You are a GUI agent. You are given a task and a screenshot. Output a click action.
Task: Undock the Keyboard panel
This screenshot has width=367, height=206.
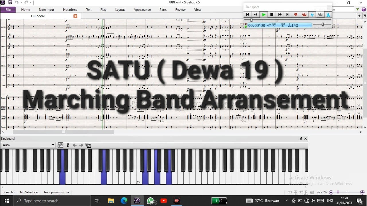coord(301,138)
